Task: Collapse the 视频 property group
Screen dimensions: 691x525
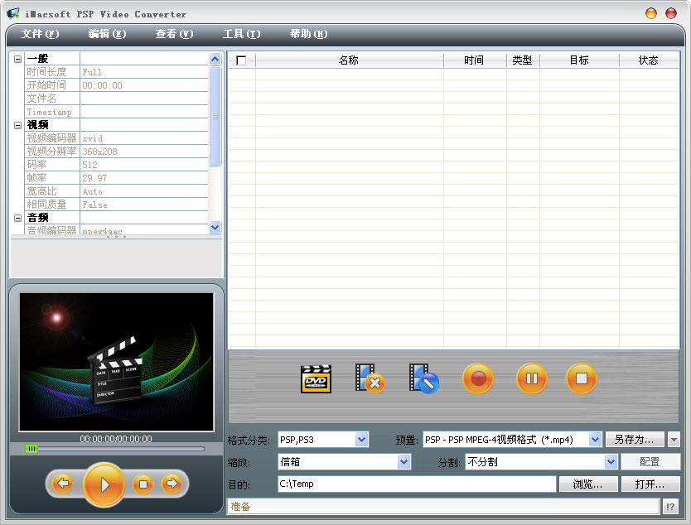Action: point(17,125)
